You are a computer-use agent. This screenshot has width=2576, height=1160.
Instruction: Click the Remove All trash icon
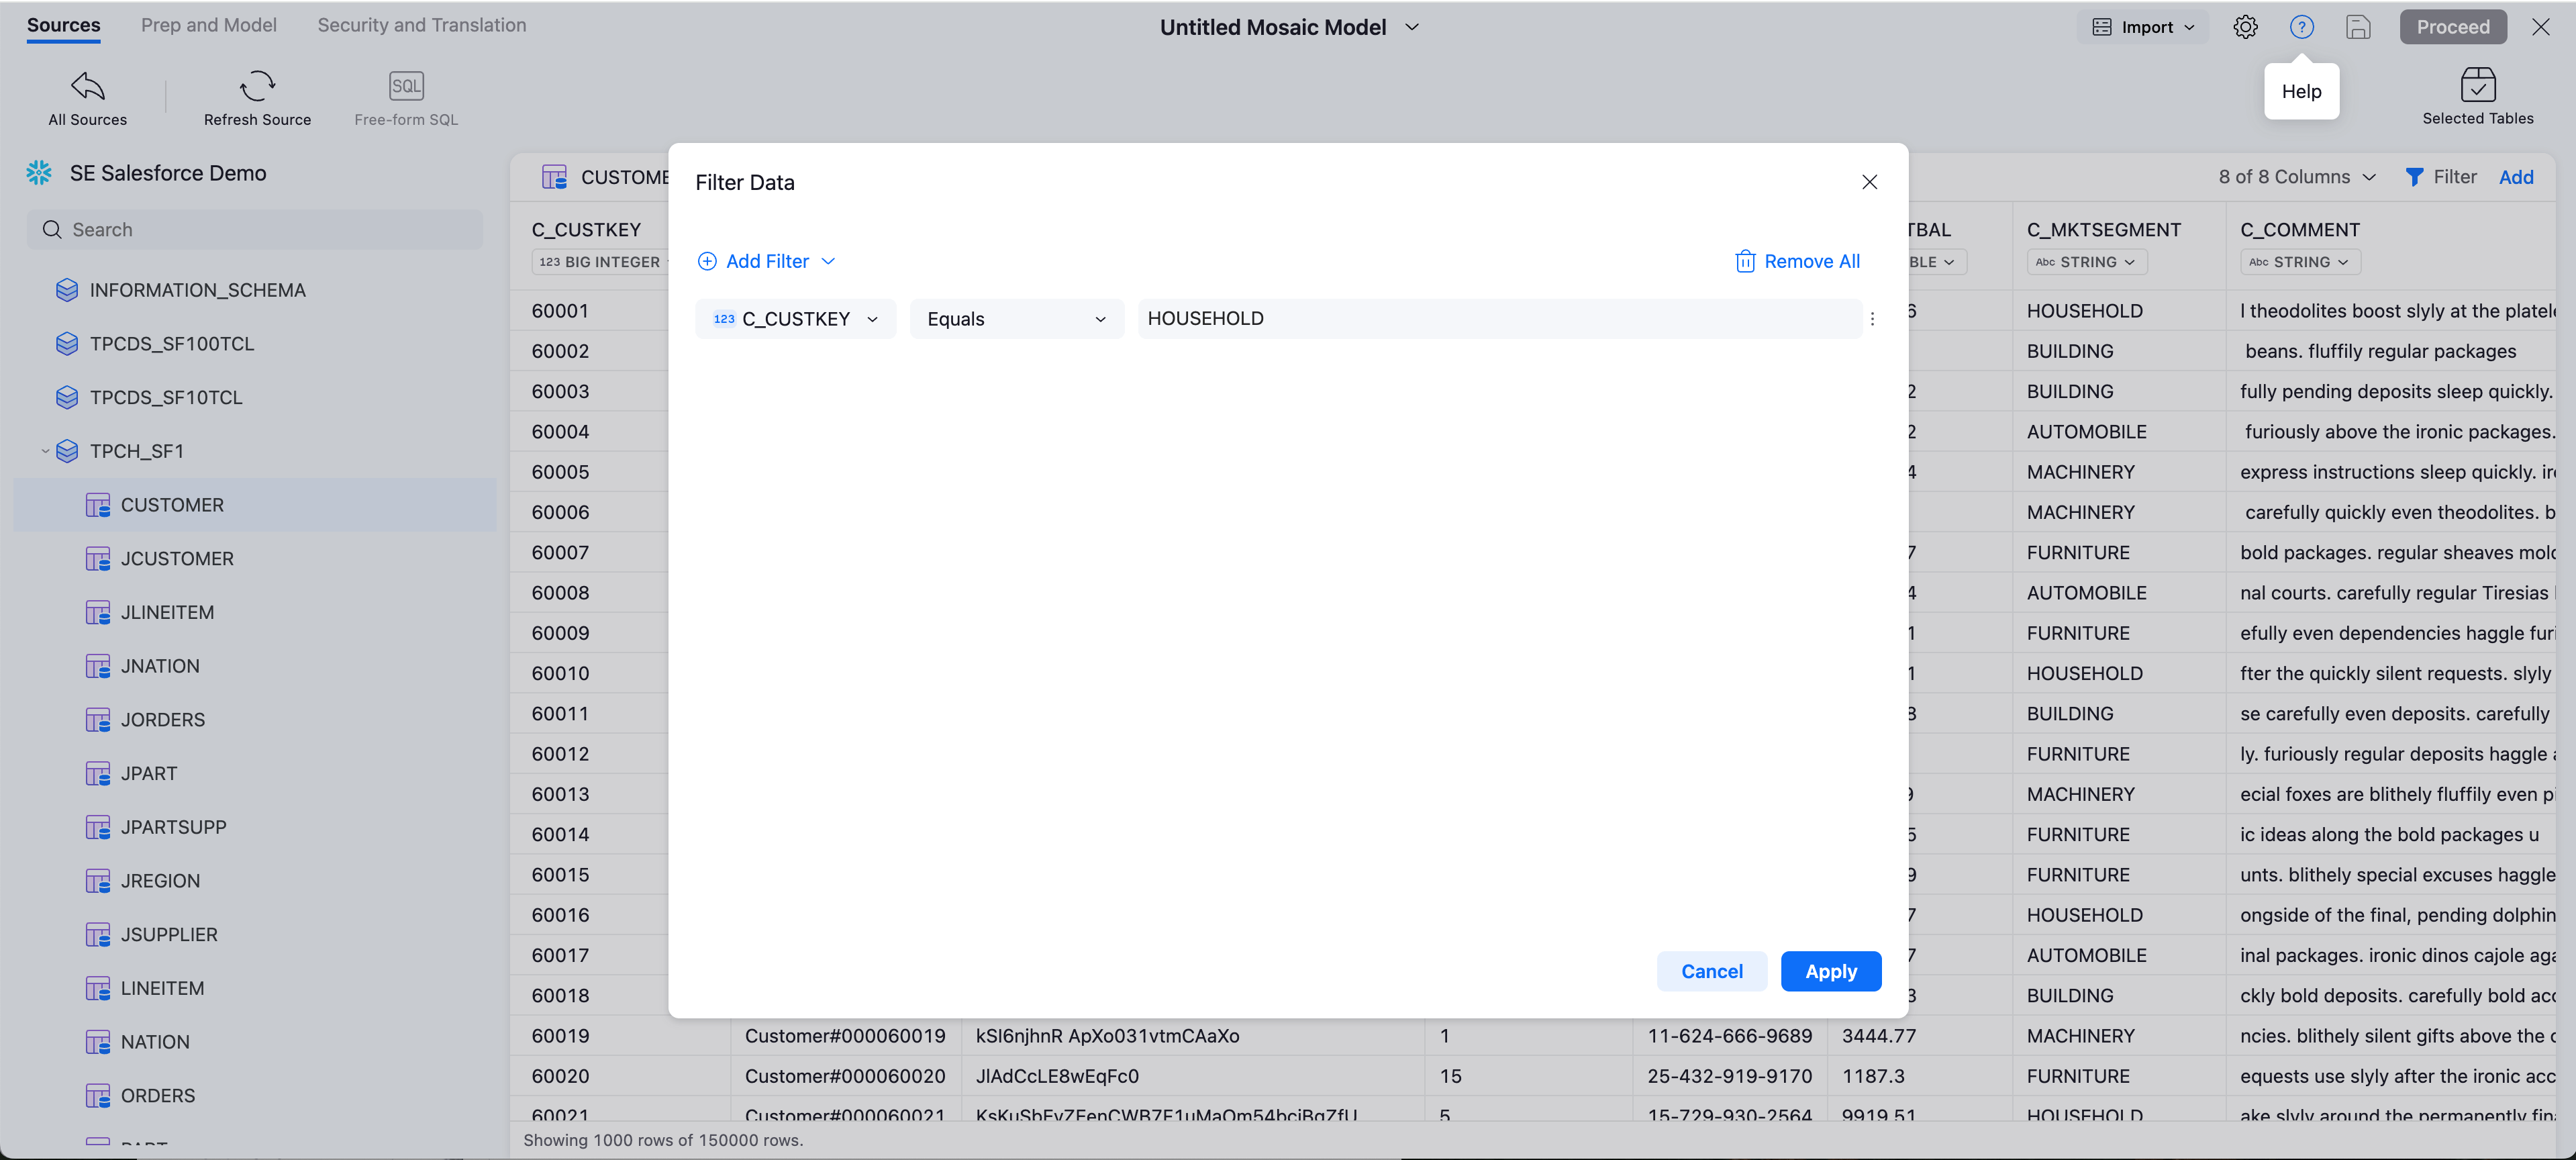click(1744, 261)
